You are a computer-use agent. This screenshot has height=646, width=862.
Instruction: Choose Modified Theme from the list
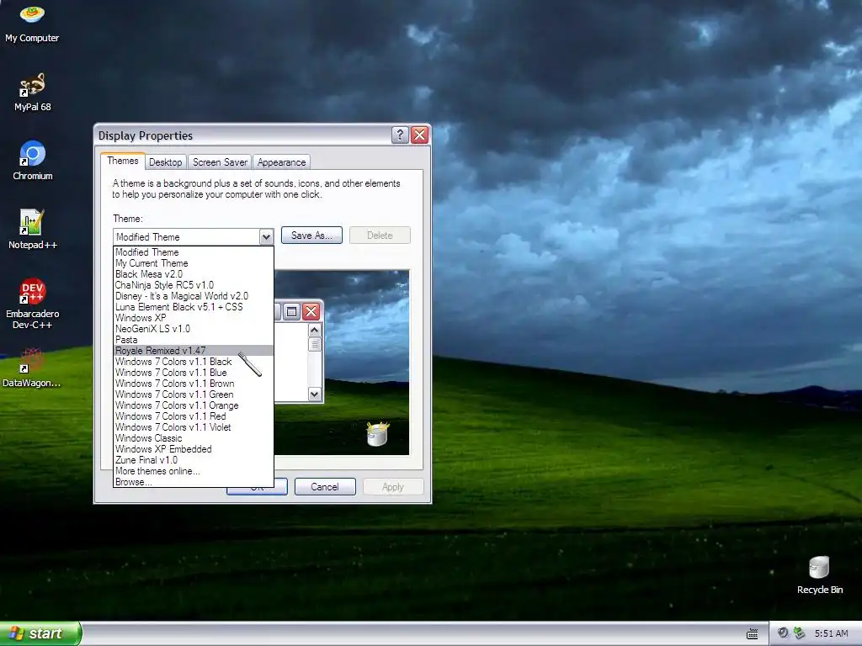[x=194, y=252]
